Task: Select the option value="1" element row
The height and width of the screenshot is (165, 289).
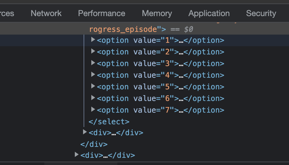Action: pos(144,40)
